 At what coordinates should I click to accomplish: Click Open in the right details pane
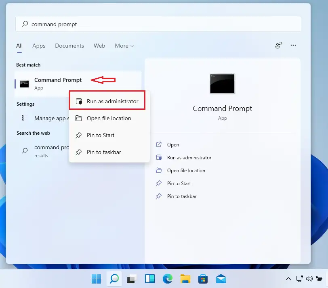[173, 145]
